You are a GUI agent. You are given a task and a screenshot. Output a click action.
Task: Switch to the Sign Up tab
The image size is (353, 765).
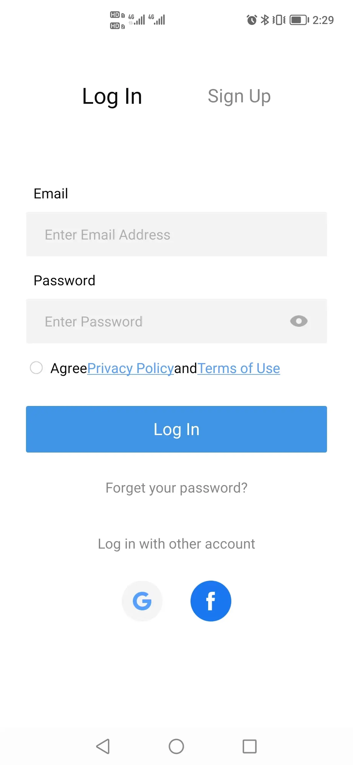tap(239, 97)
